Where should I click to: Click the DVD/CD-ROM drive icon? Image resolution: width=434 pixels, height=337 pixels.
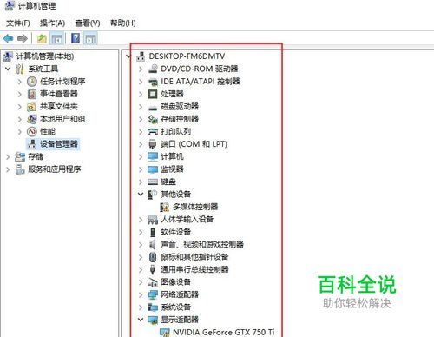tap(153, 69)
